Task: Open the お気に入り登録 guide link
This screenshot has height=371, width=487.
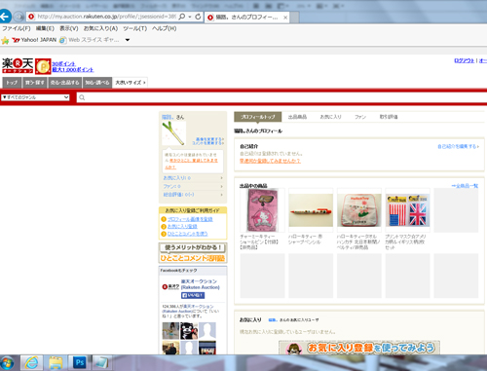Action: pos(182,226)
